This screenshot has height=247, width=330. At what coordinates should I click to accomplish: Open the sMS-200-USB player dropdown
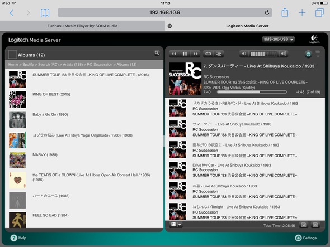[x=278, y=39]
